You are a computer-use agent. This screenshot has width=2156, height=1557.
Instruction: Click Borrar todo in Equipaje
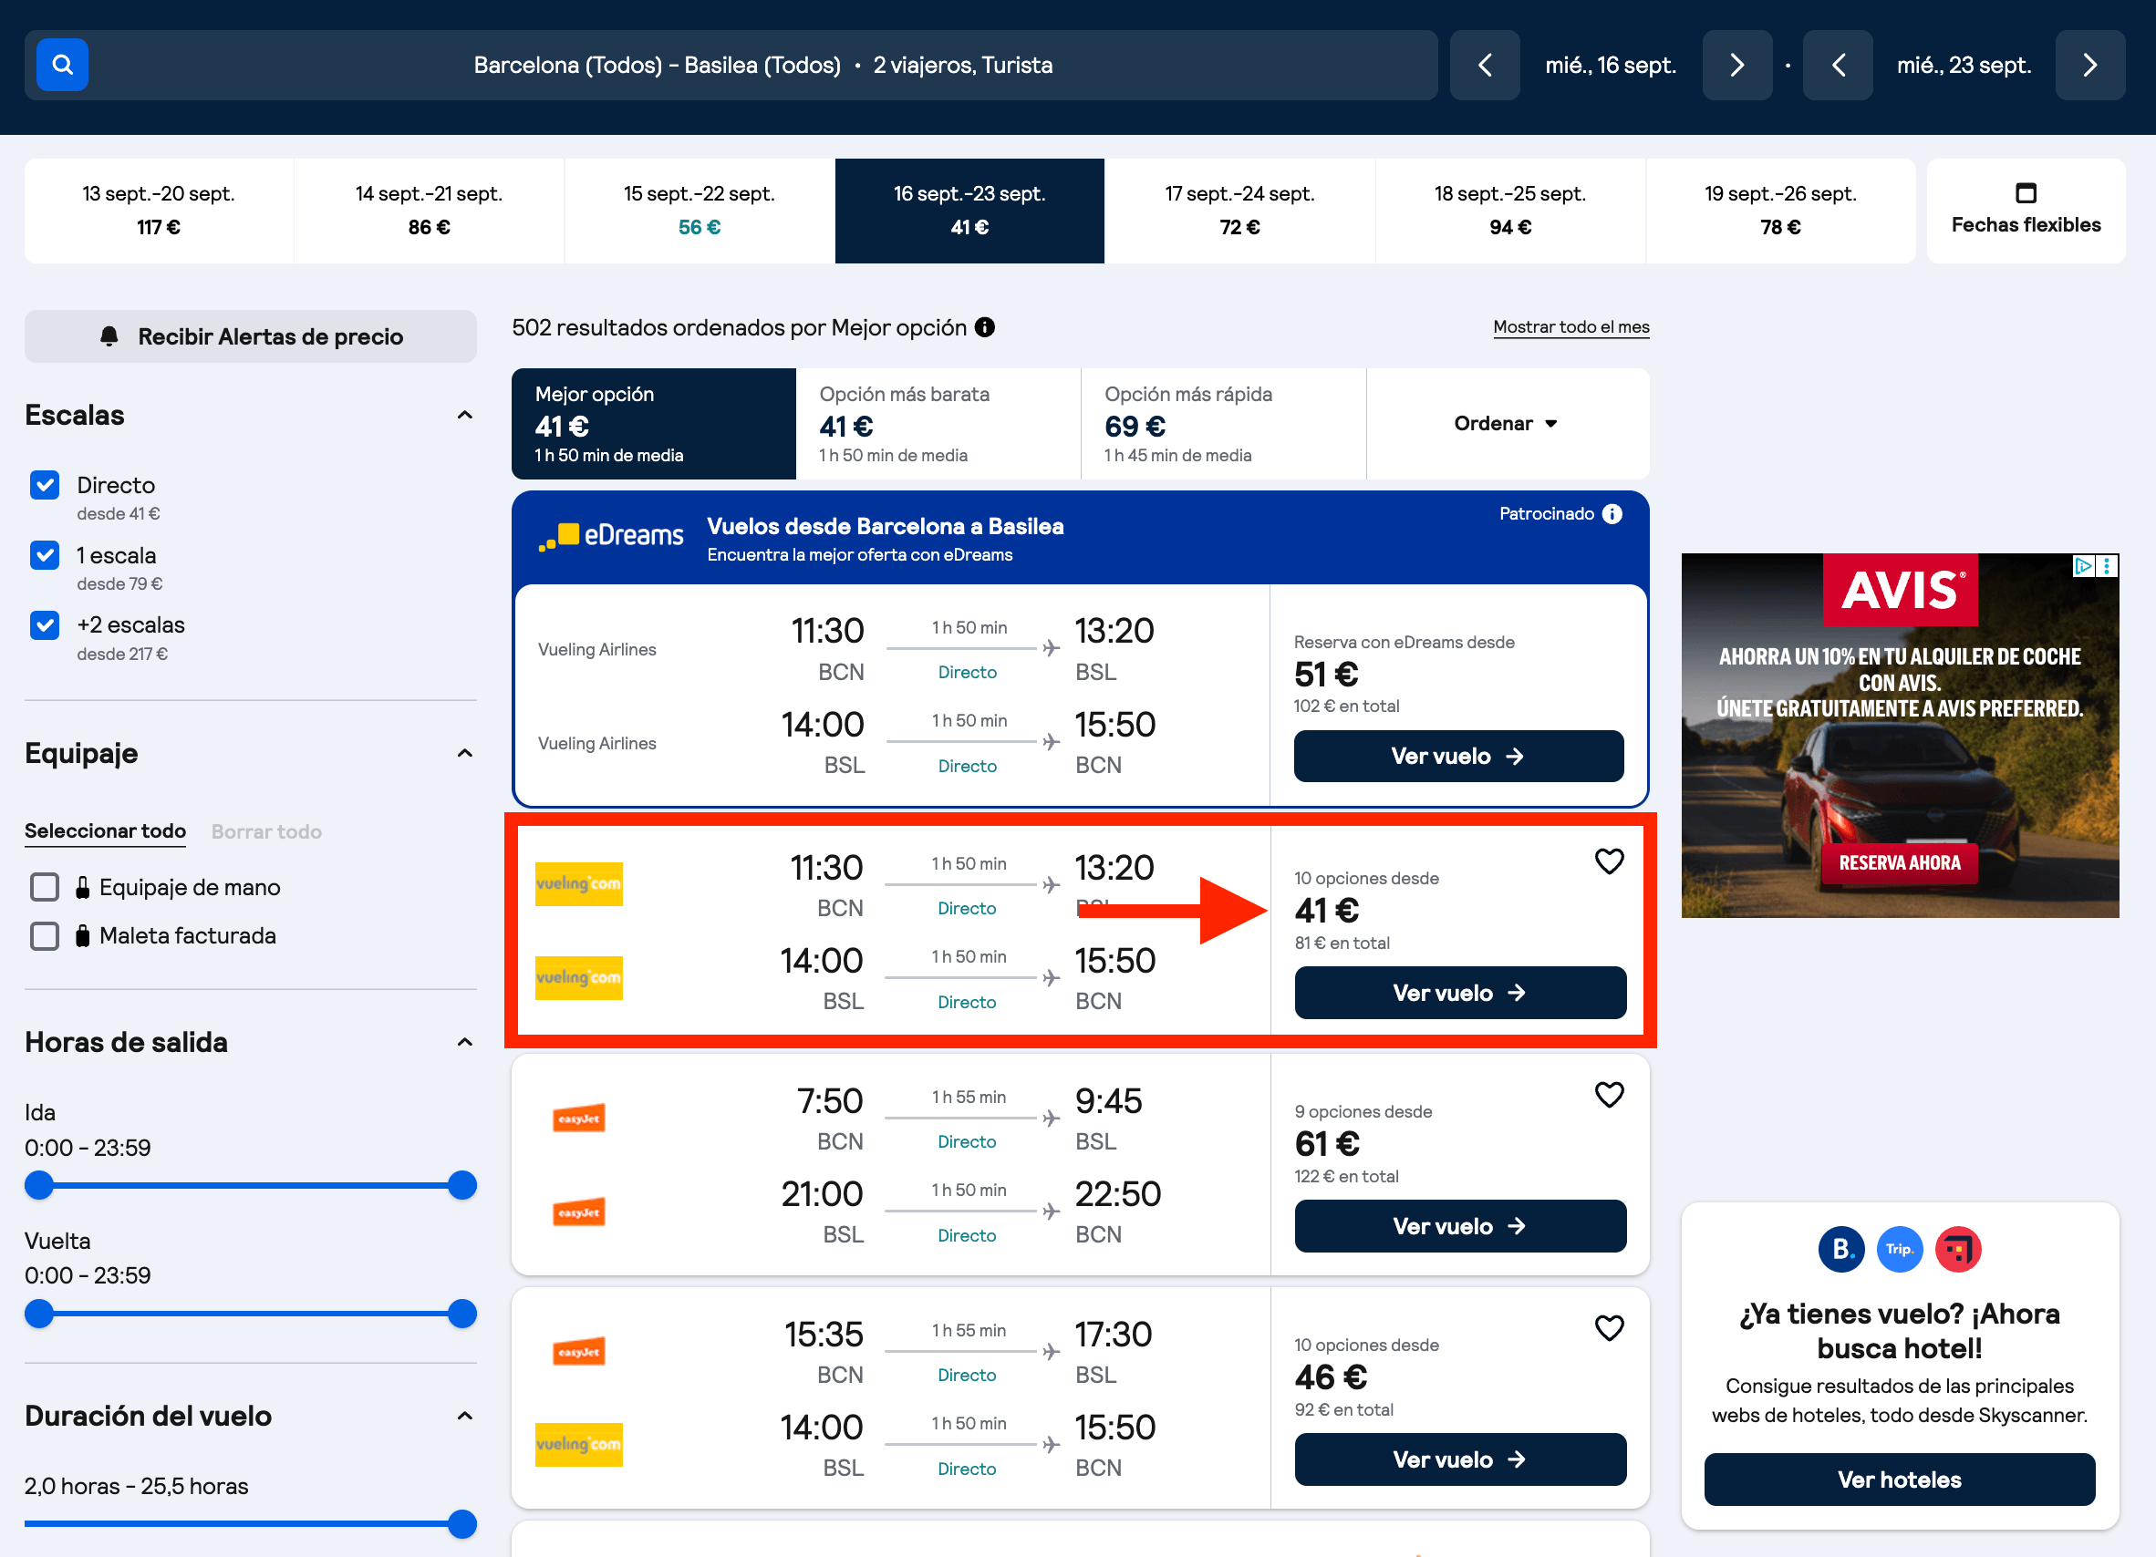click(x=266, y=831)
